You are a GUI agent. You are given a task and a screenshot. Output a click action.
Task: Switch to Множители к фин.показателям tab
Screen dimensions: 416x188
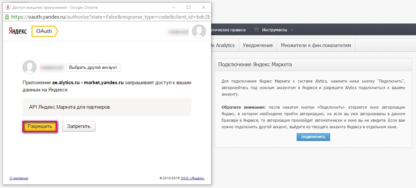pyautogui.click(x=316, y=45)
